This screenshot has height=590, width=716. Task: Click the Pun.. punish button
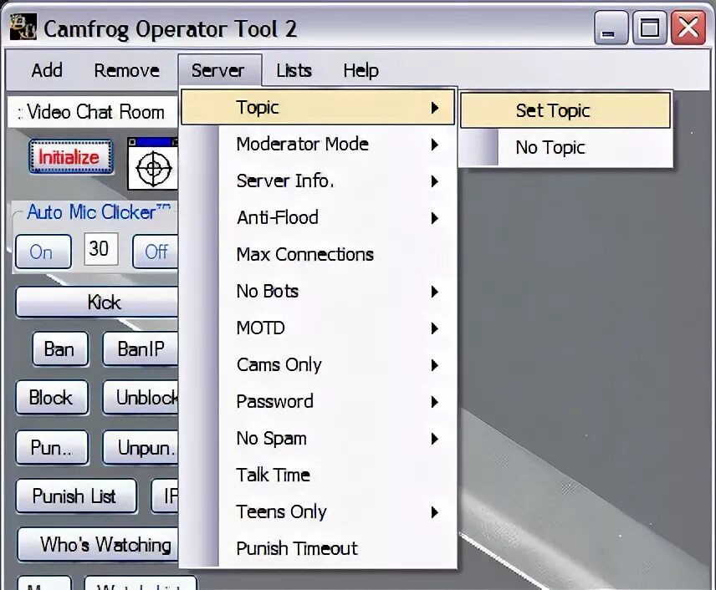[x=52, y=448]
